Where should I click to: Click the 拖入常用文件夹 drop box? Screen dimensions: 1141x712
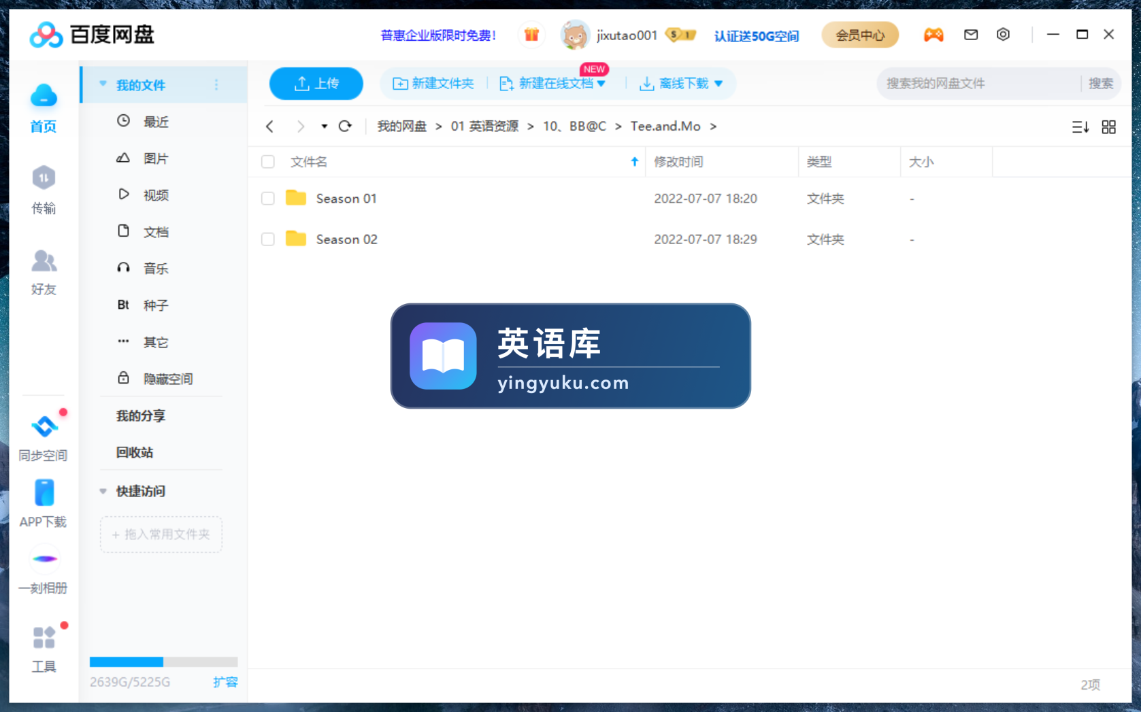(x=161, y=535)
